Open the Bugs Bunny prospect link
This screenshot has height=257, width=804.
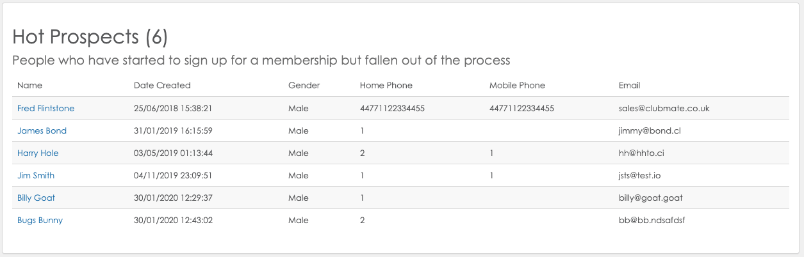click(40, 221)
